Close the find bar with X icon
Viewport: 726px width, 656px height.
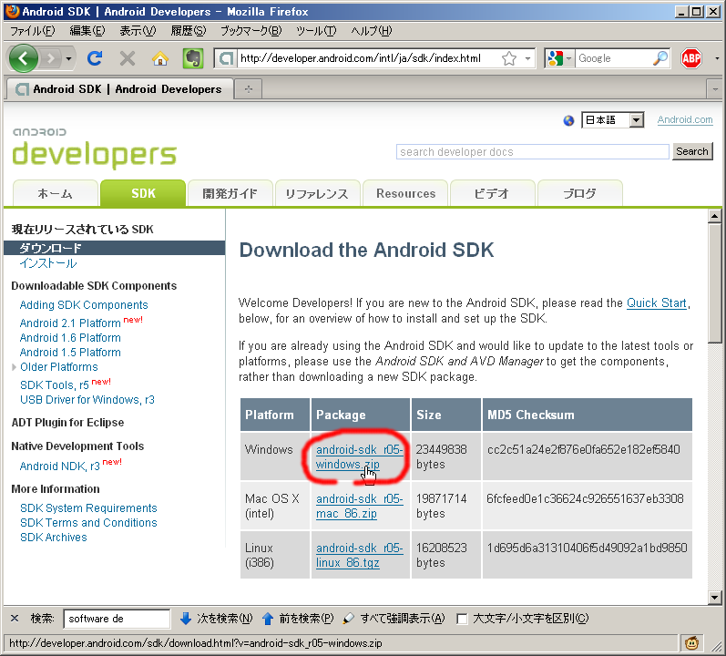pos(15,618)
